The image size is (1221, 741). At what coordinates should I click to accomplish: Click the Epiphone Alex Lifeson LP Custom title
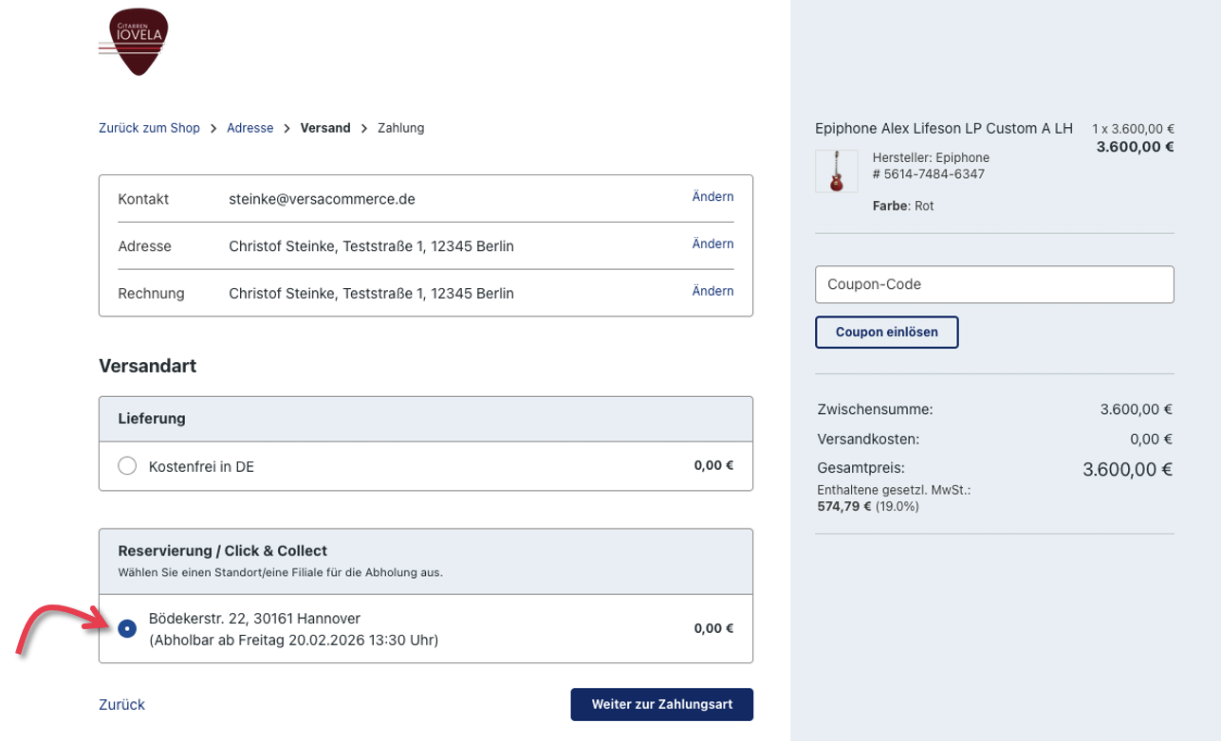click(943, 129)
